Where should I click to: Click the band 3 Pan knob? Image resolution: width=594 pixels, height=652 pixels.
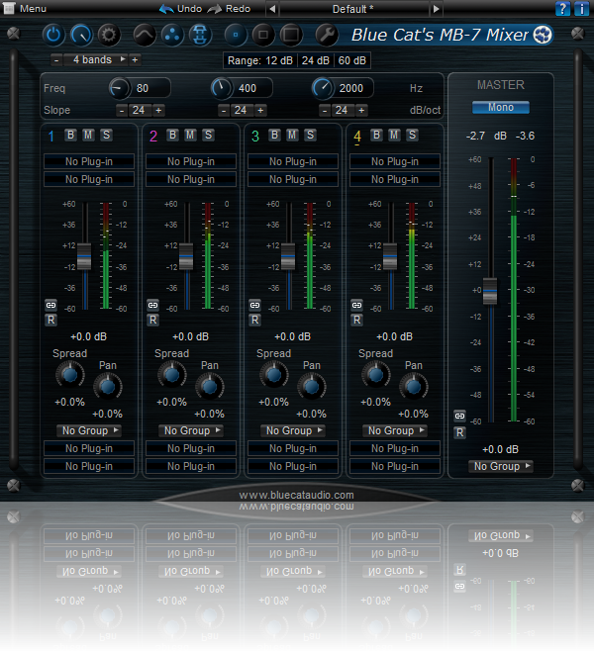(312, 387)
